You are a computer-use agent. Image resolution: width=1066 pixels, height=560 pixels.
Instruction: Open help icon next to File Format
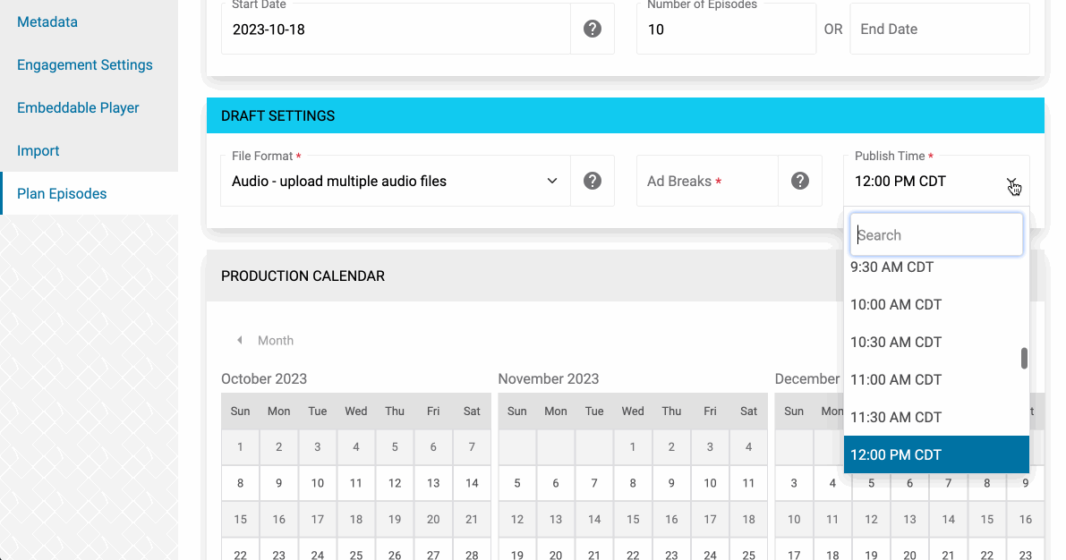(593, 181)
